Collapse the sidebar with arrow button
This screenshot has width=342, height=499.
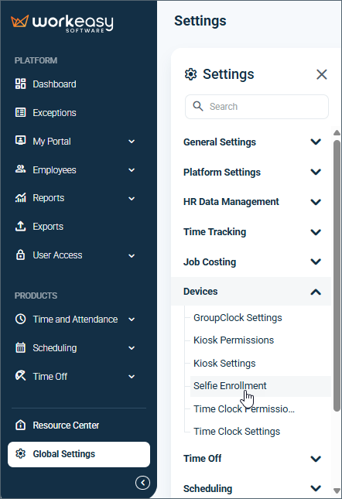pos(142,483)
